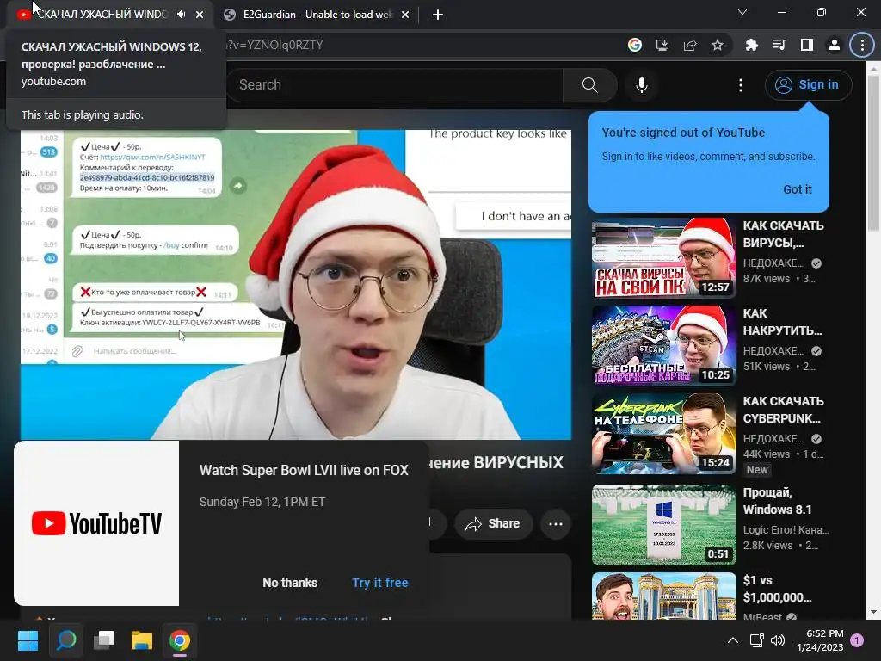
Task: Open the Chrome three-dot menu
Action: (862, 45)
